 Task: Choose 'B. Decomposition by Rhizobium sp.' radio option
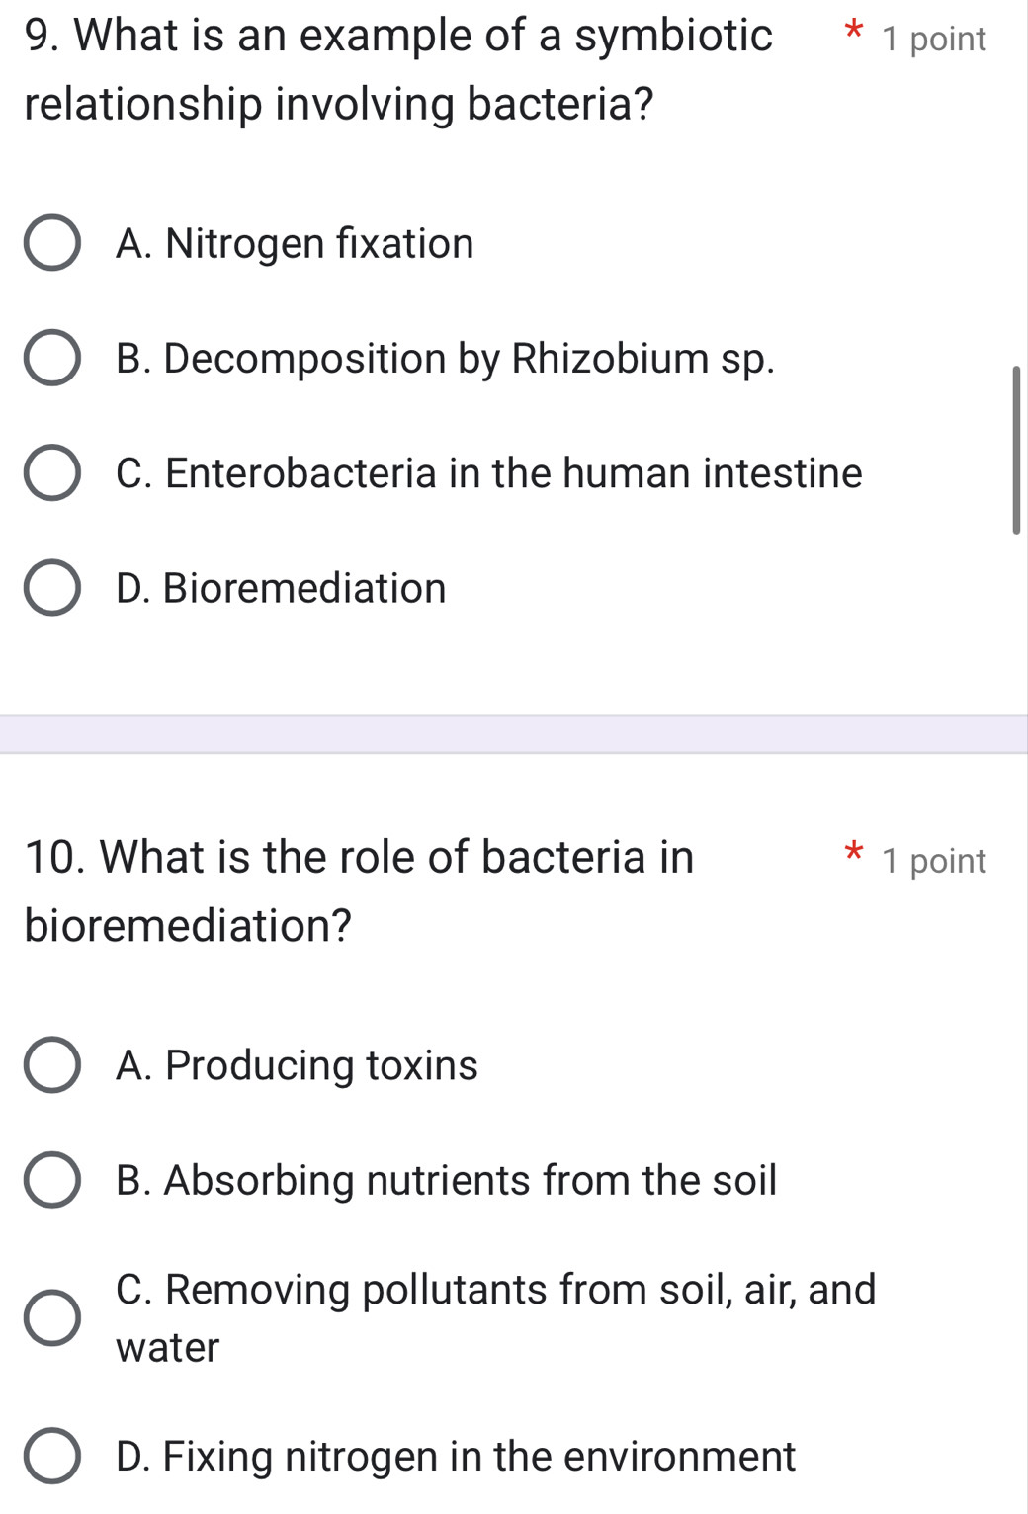click(x=52, y=358)
